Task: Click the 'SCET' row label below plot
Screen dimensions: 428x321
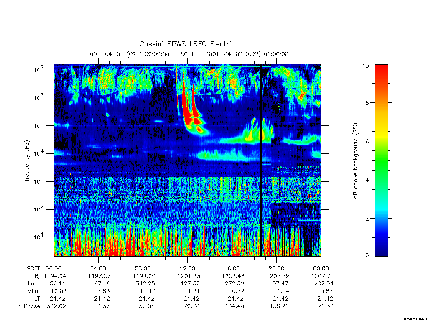Action: click(33, 268)
